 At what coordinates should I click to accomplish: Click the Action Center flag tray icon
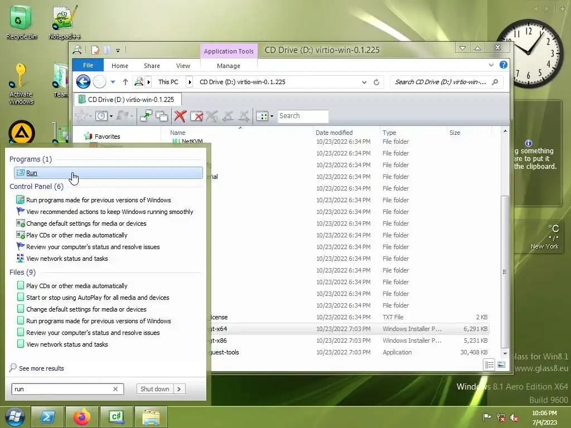tap(486, 417)
